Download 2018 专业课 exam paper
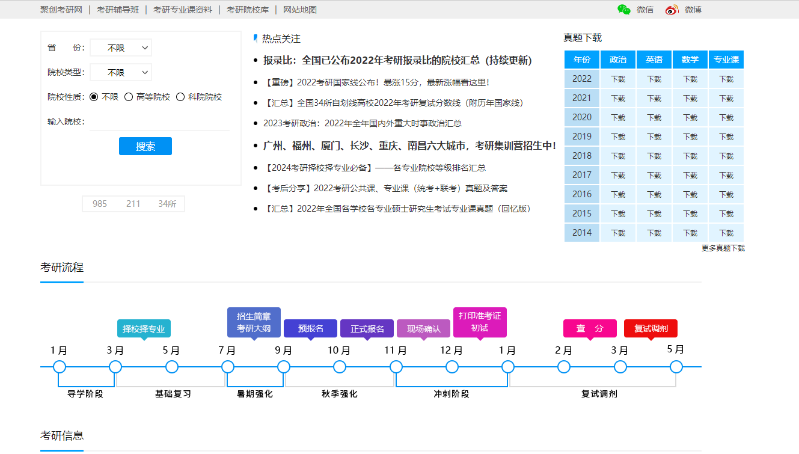799x454 pixels. click(726, 156)
